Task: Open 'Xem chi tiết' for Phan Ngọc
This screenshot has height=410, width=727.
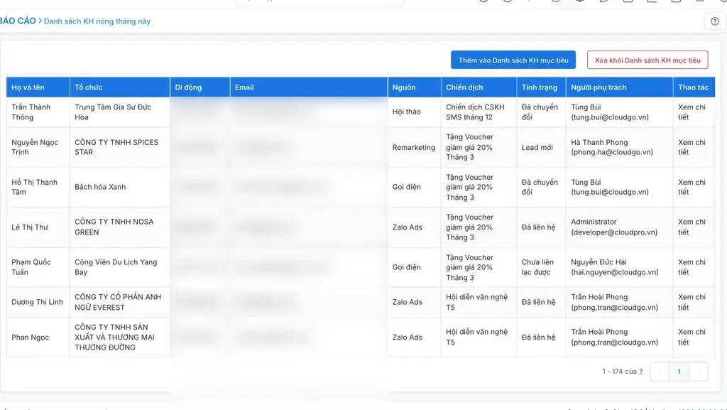Action: 692,338
